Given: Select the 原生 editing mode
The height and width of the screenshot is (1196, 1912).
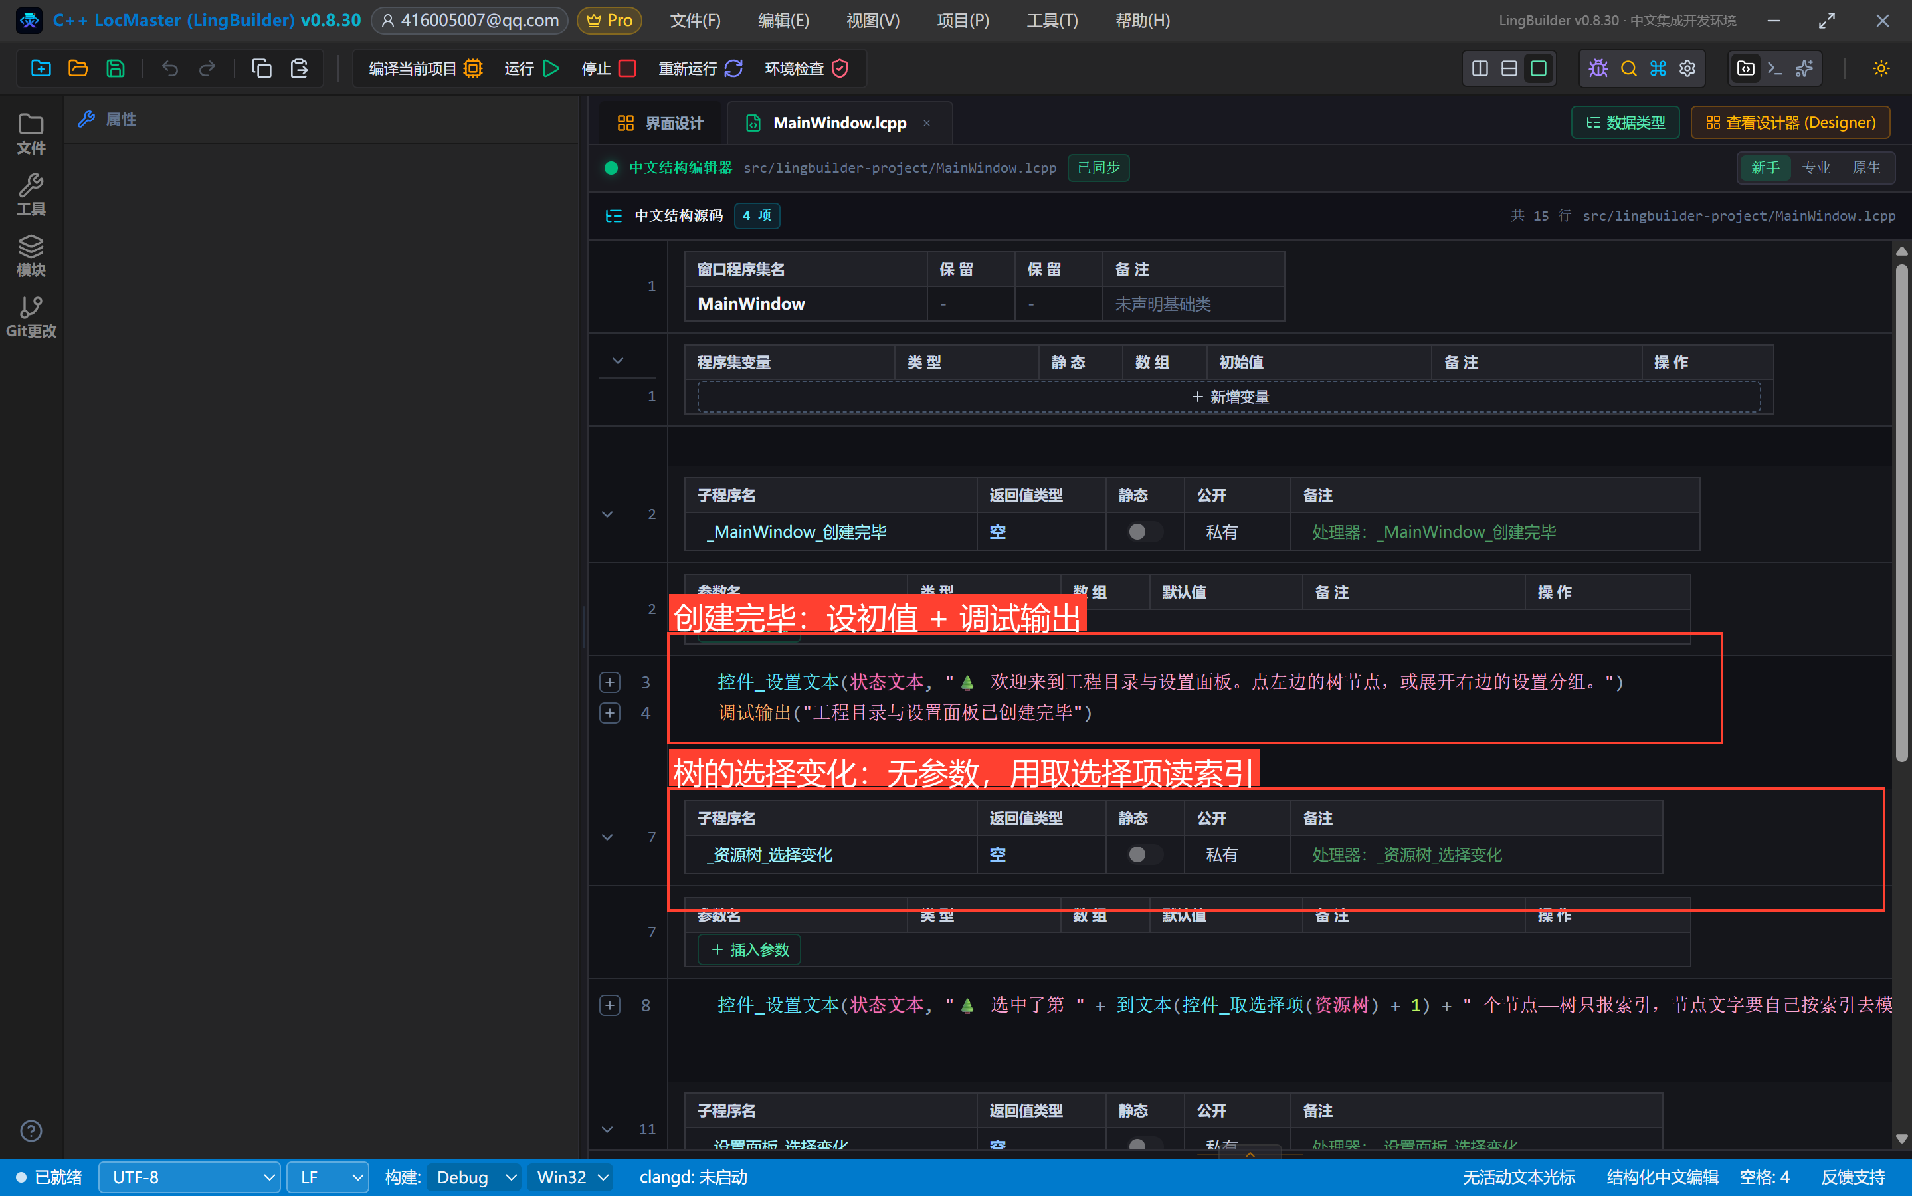Looking at the screenshot, I should pyautogui.click(x=1866, y=167).
